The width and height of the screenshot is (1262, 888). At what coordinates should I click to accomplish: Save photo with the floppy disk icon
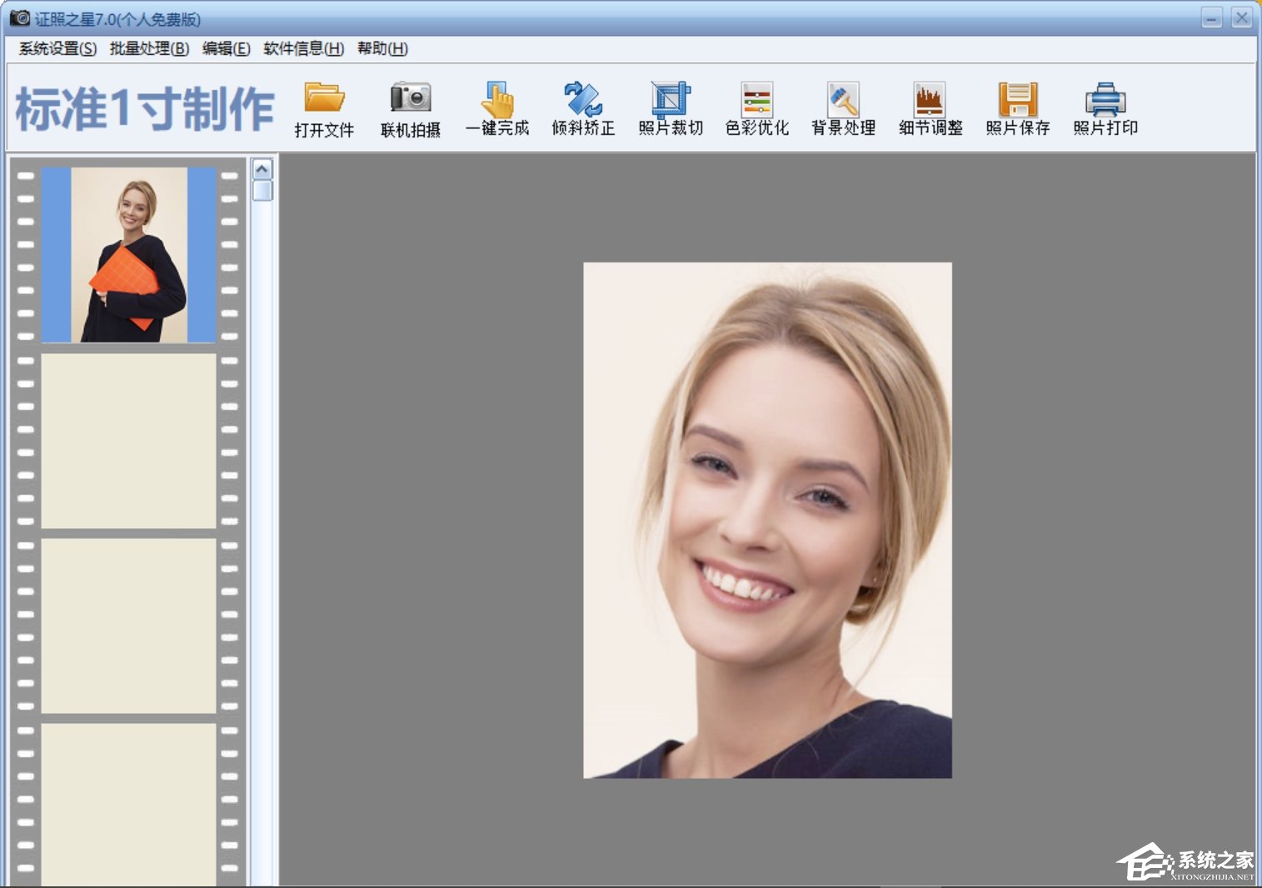[1017, 99]
